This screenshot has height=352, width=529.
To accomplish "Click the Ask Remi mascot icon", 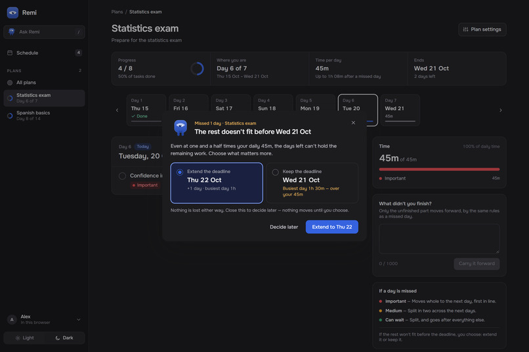I will tap(11, 31).
